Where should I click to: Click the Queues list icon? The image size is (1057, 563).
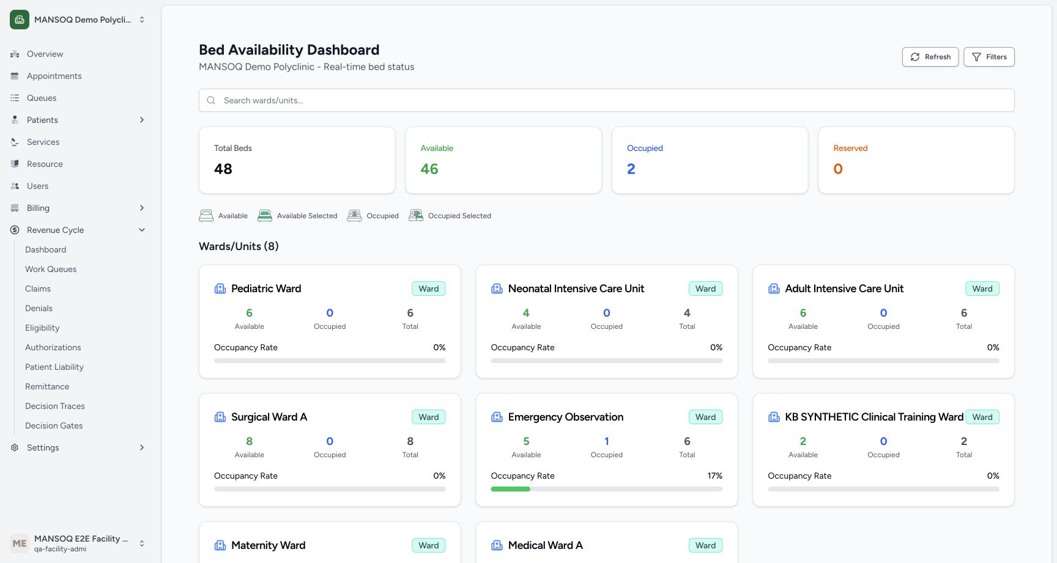pos(15,98)
